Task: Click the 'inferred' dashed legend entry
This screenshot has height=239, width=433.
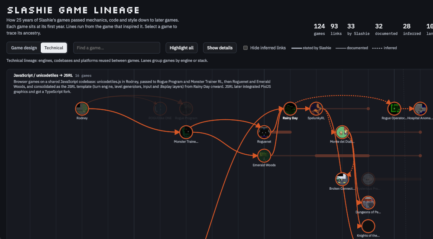Action: (x=385, y=48)
